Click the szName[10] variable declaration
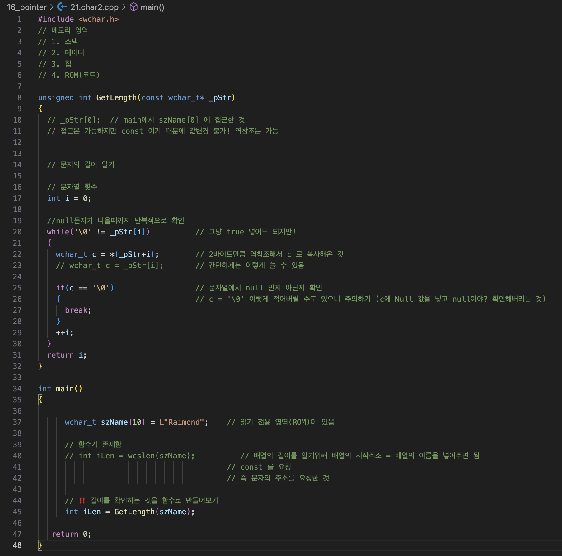This screenshot has height=556, width=562. pyautogui.click(x=123, y=422)
